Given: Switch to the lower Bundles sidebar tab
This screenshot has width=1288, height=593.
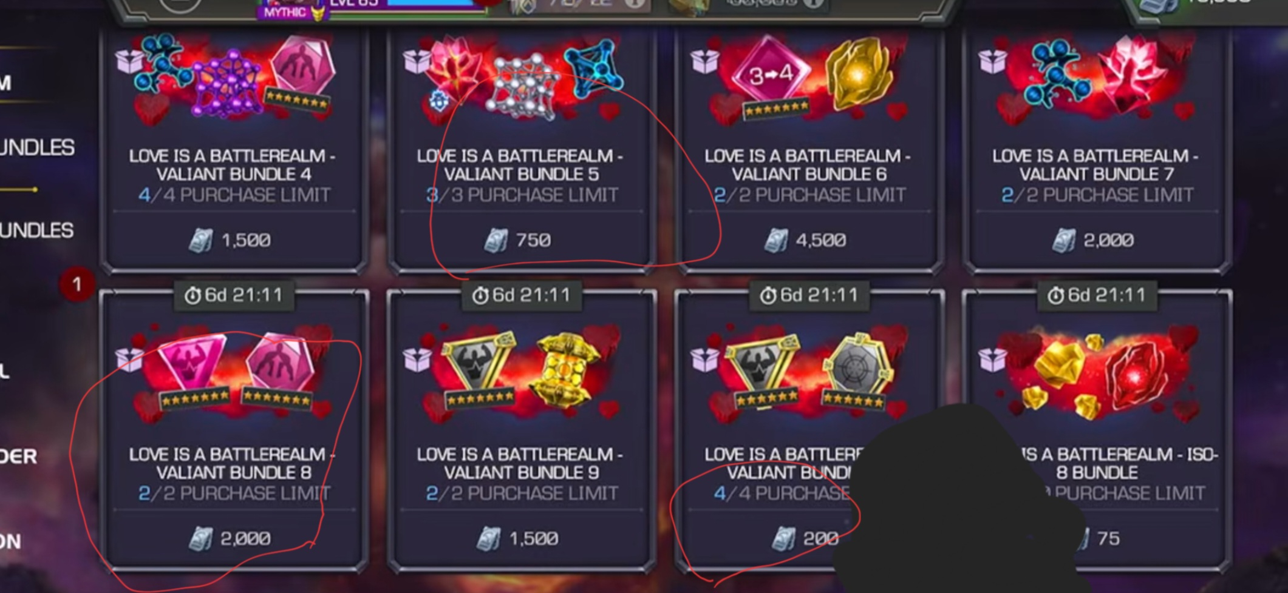Looking at the screenshot, I should [36, 230].
